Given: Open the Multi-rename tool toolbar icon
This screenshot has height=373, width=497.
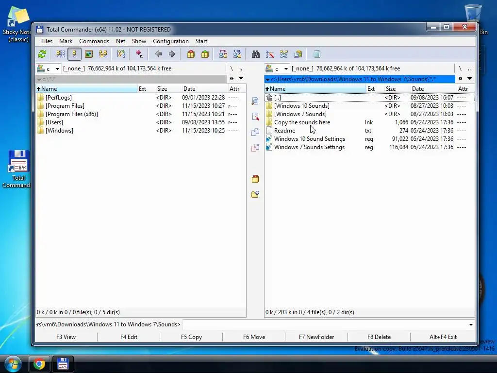Looking at the screenshot, I should click(270, 54).
